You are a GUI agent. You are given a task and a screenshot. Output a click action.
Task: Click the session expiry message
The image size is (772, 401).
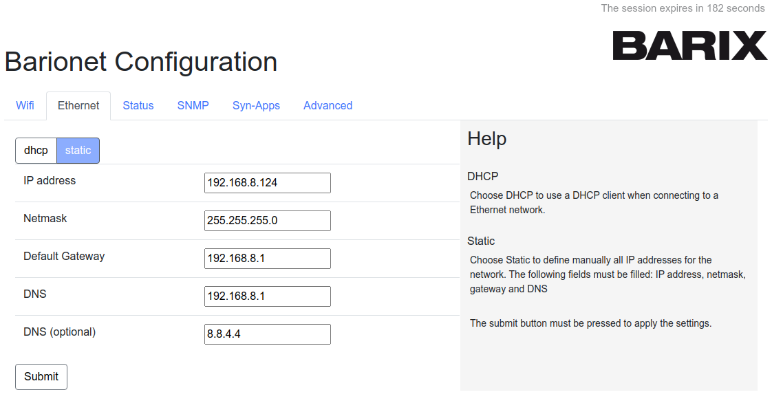[683, 8]
